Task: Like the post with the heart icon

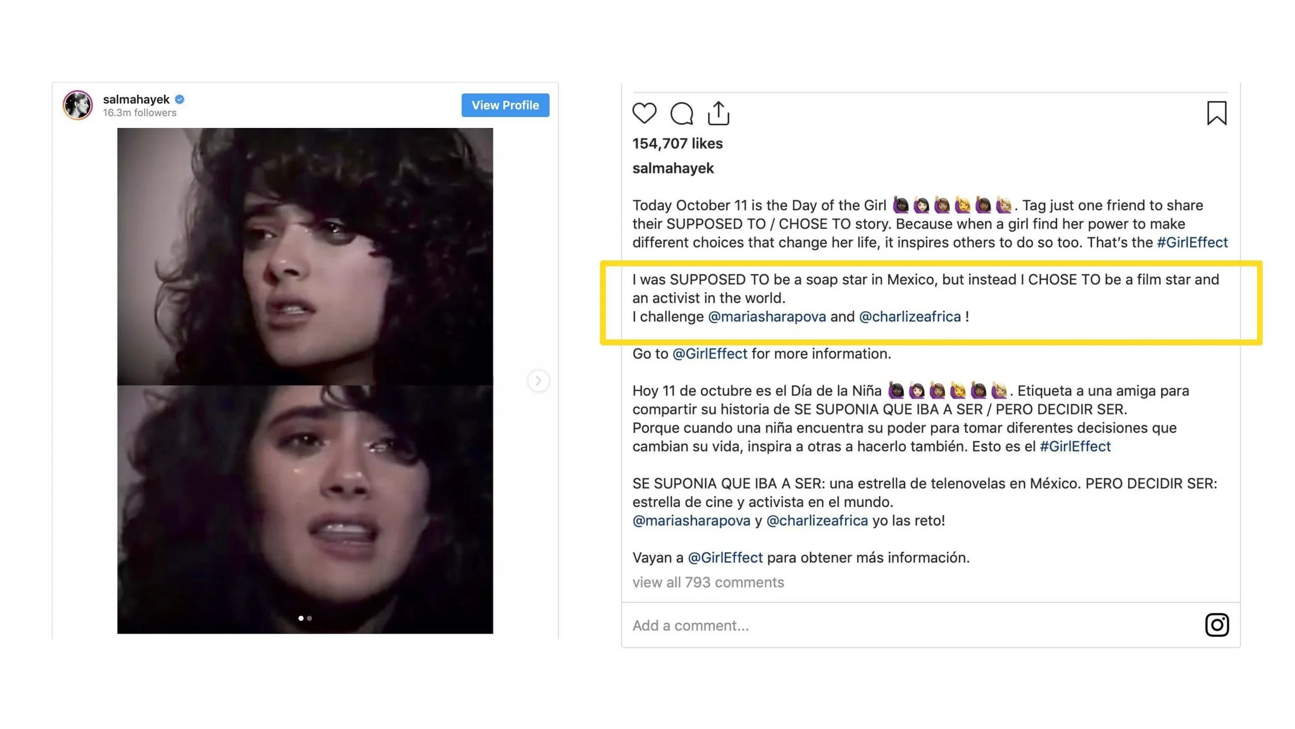Action: point(644,113)
